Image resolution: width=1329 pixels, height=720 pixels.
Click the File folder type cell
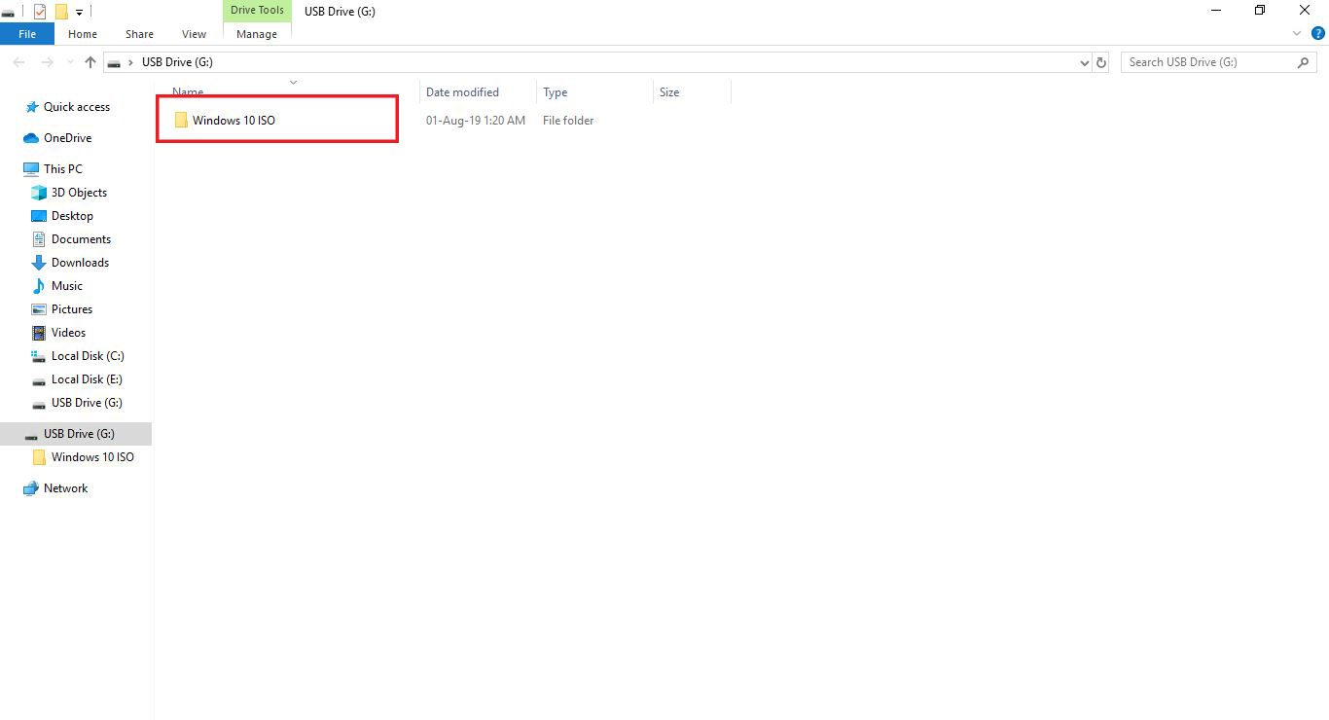(568, 121)
